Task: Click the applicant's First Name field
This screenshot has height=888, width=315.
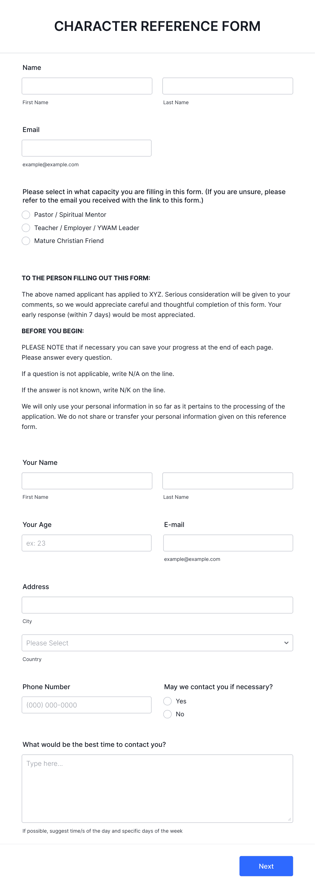Action: (x=87, y=86)
